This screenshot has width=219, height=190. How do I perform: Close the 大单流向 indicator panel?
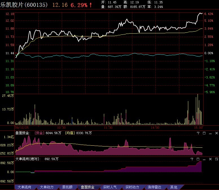[x=210, y=159]
